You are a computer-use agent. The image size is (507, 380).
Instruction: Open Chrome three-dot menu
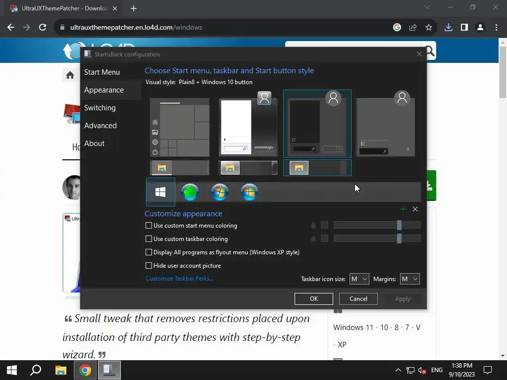[496, 28]
